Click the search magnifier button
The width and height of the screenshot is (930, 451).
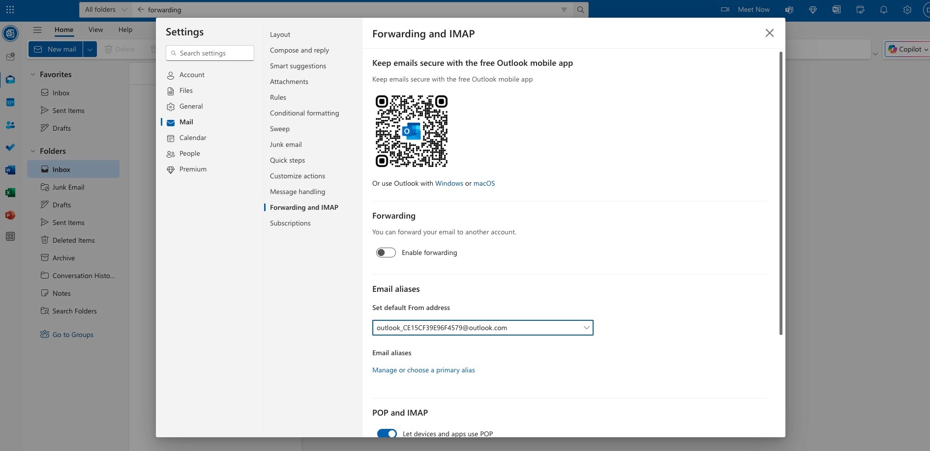pyautogui.click(x=580, y=9)
